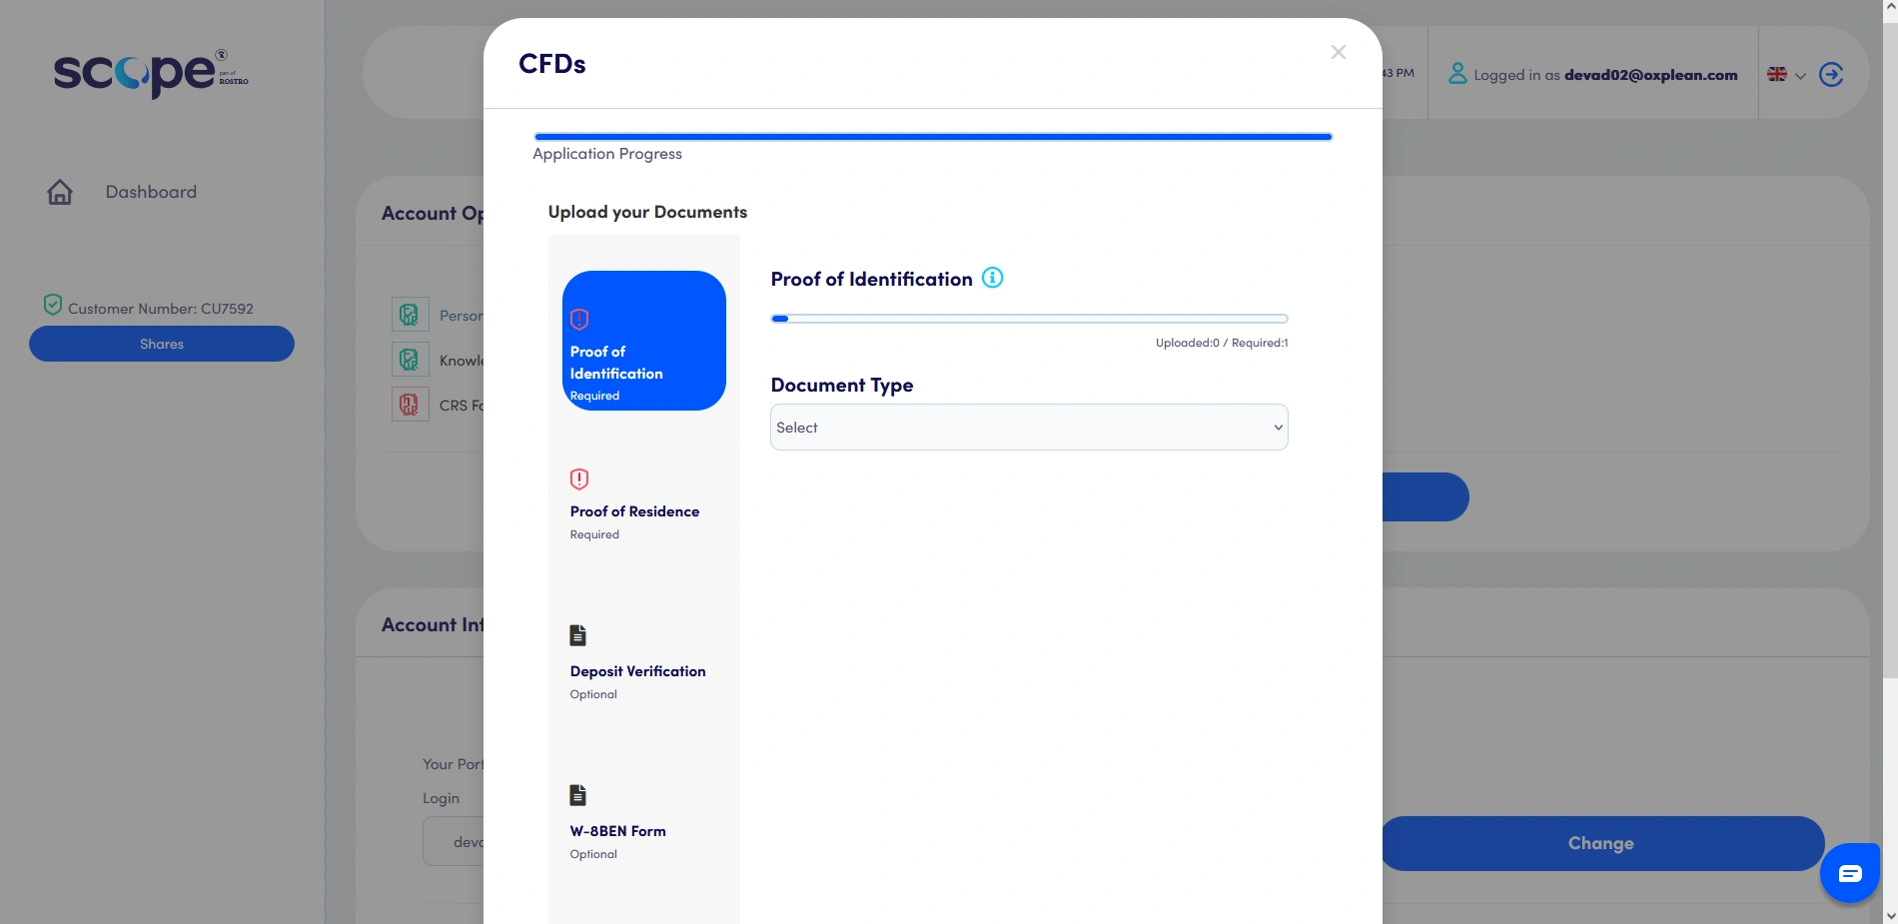Click the shield icon beside Customer Number
The image size is (1898, 924).
click(52, 304)
